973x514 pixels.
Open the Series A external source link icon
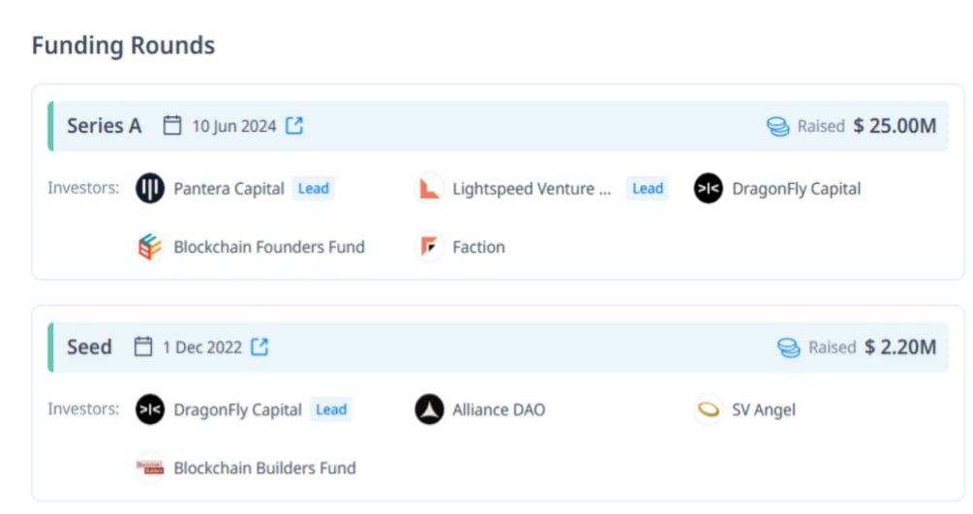(294, 126)
